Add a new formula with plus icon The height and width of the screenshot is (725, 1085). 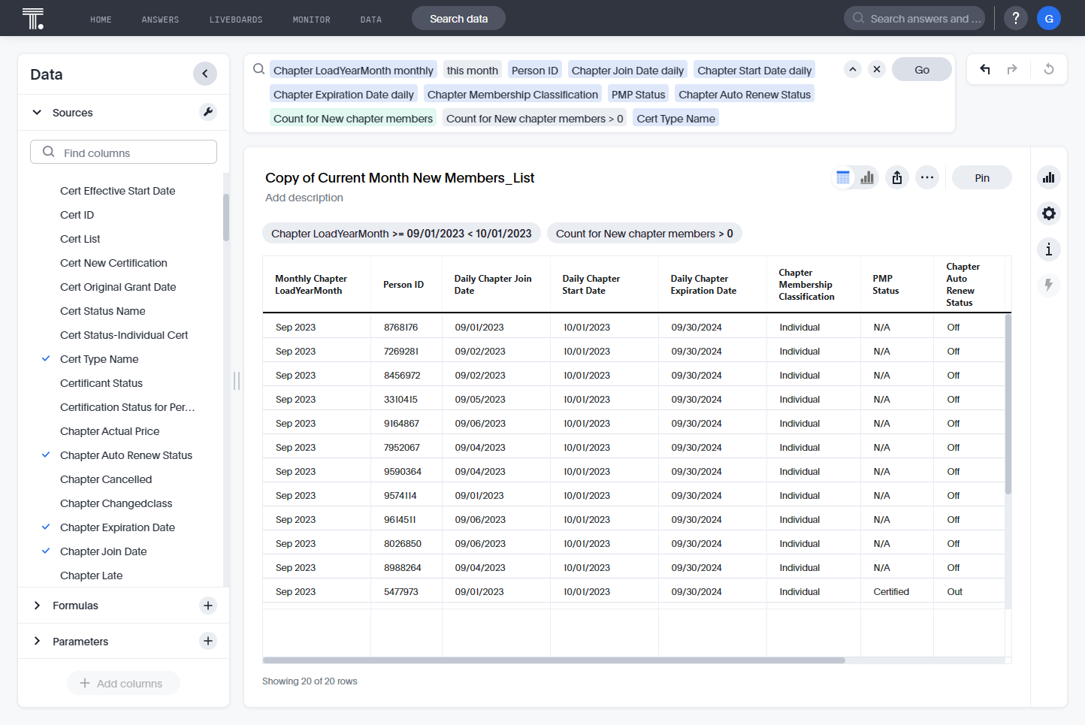[208, 606]
